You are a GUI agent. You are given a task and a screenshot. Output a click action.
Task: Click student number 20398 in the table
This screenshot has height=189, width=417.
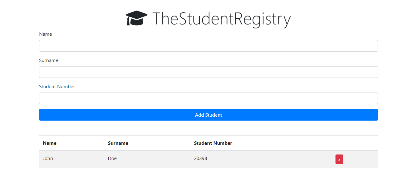(201, 158)
